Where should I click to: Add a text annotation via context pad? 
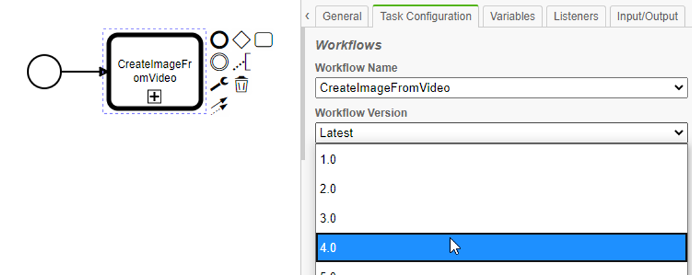(x=241, y=62)
